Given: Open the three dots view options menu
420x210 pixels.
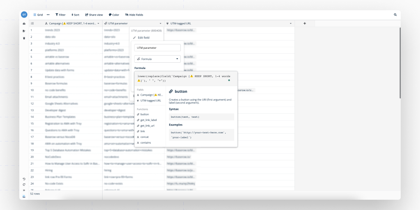Looking at the screenshot, I should 48,15.
